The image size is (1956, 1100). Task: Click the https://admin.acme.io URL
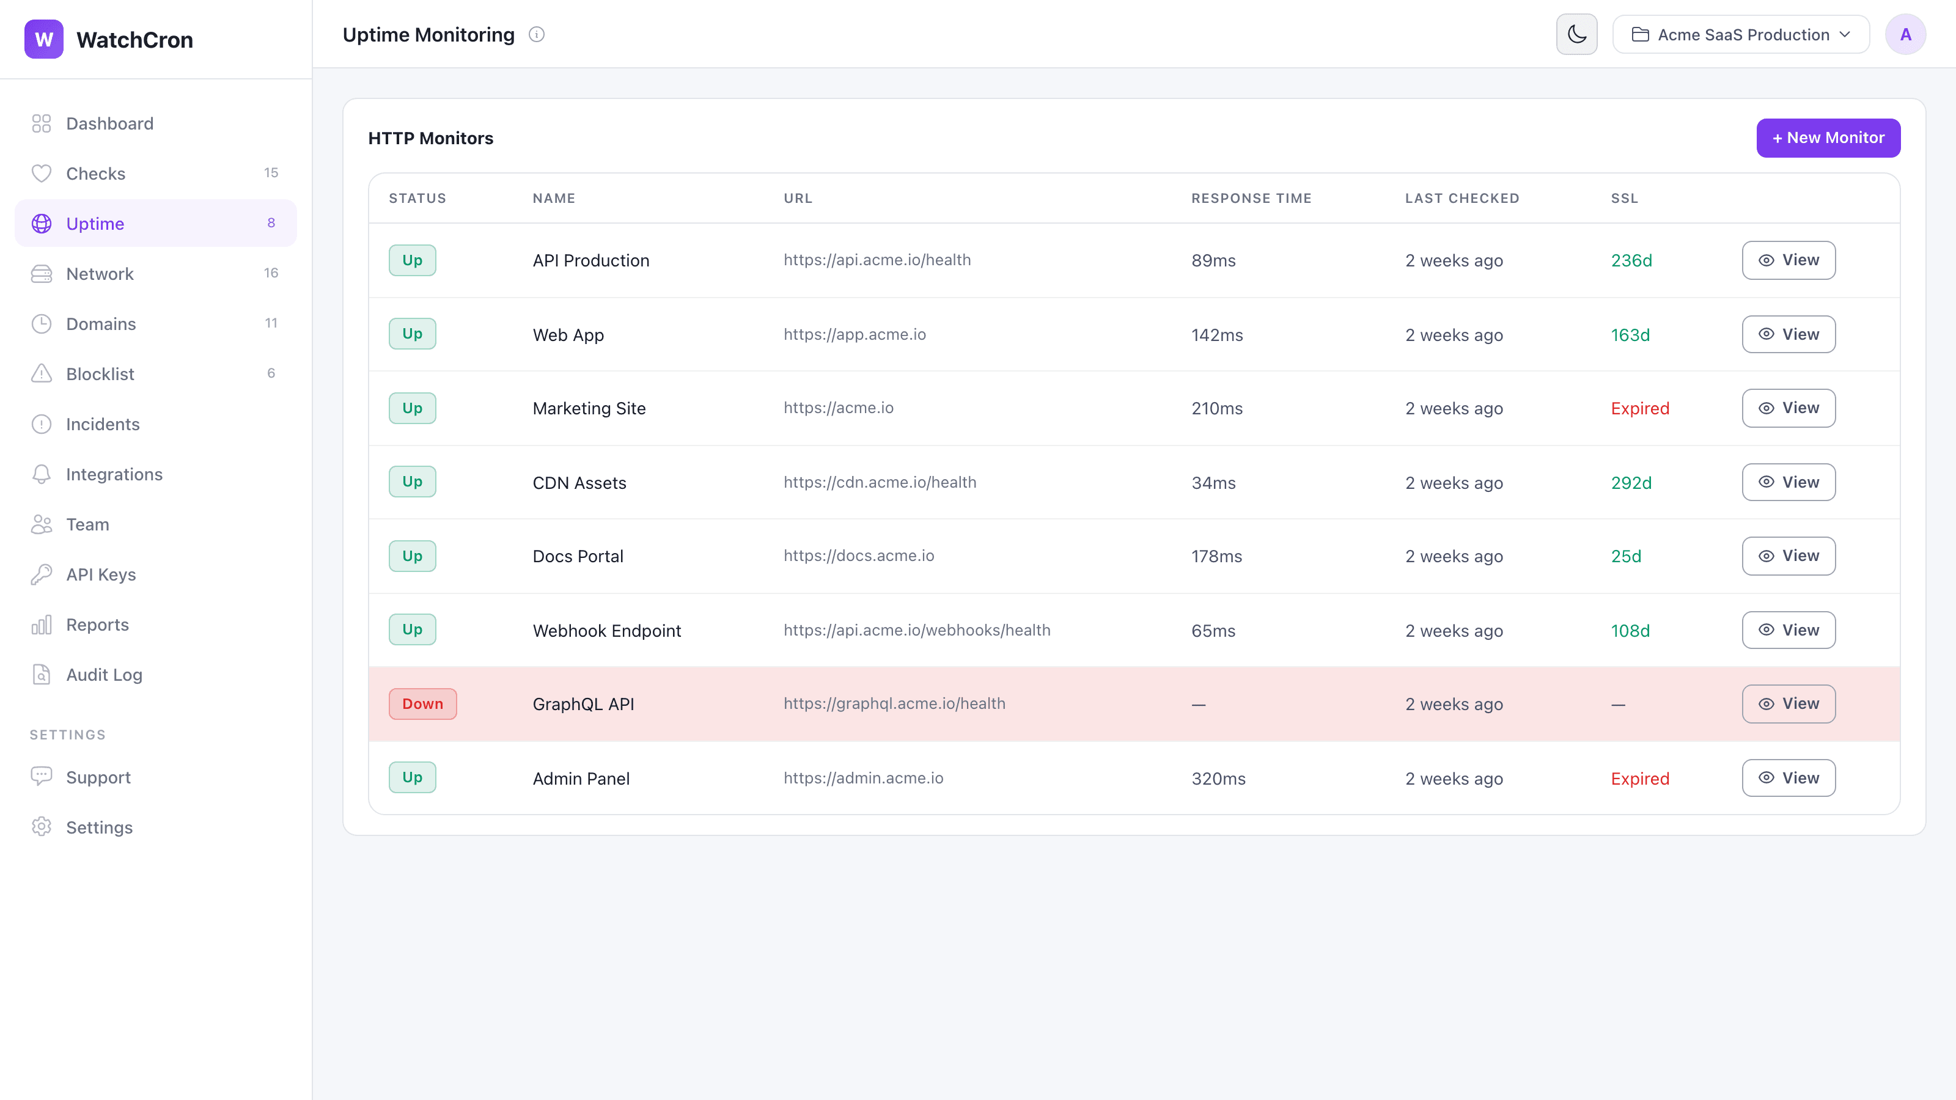click(x=863, y=779)
